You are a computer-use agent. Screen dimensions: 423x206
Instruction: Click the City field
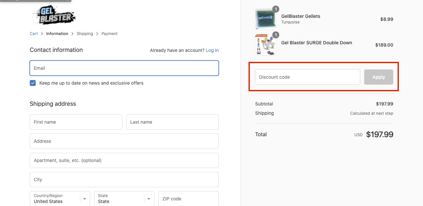(x=124, y=180)
